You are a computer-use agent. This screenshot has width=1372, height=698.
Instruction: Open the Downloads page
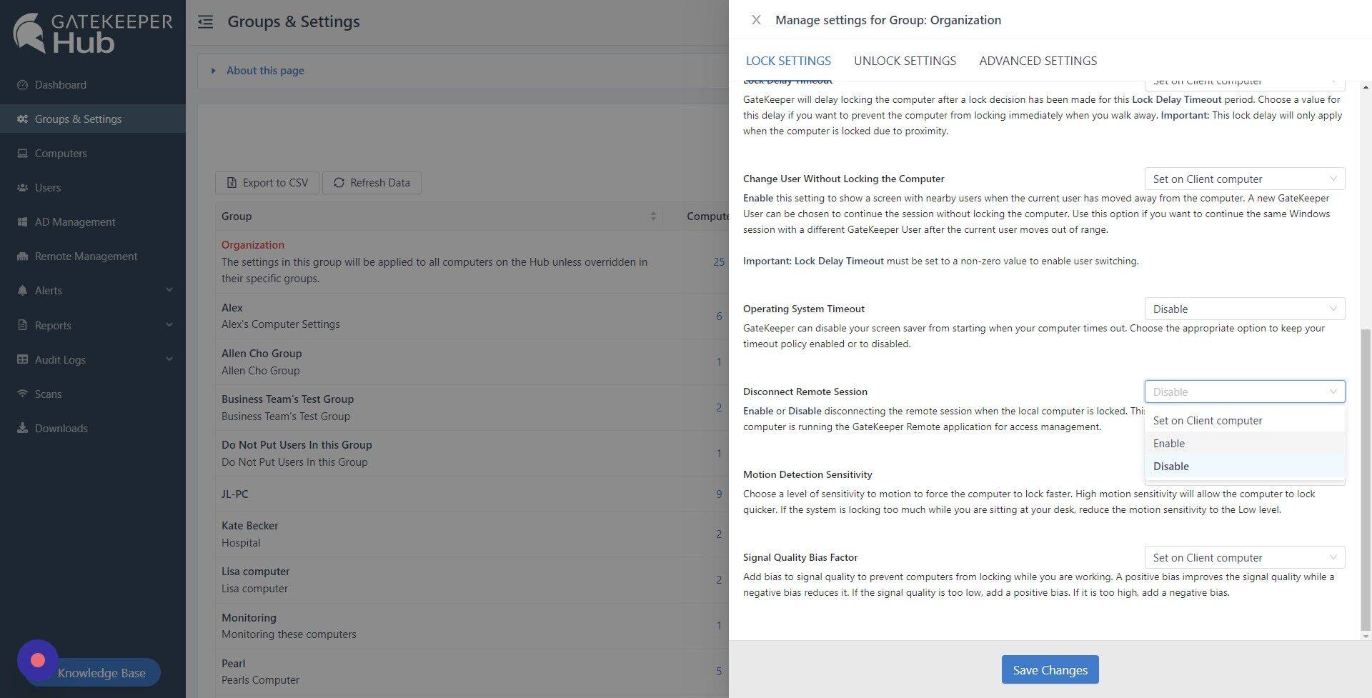pos(93,428)
